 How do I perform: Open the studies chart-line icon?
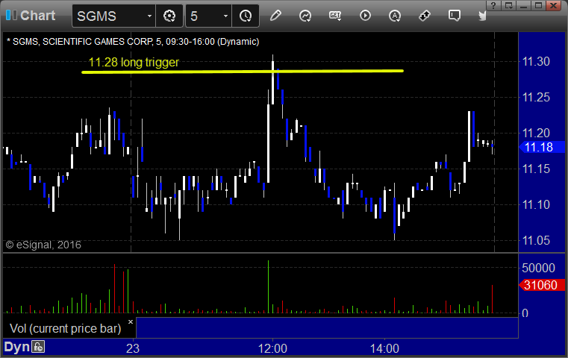[305, 16]
